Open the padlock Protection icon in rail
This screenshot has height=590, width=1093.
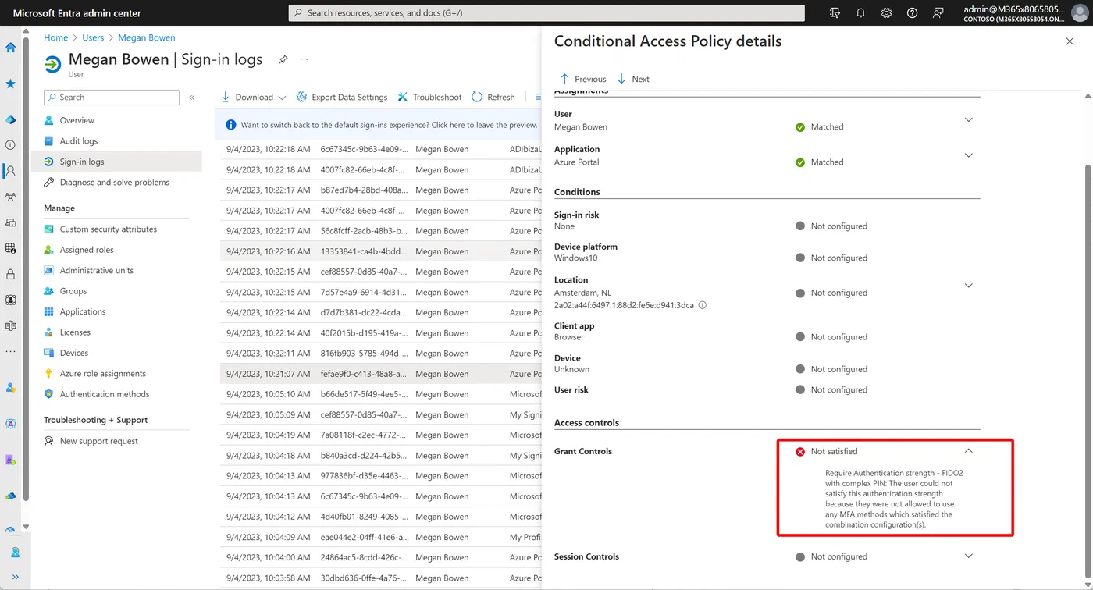tap(10, 274)
